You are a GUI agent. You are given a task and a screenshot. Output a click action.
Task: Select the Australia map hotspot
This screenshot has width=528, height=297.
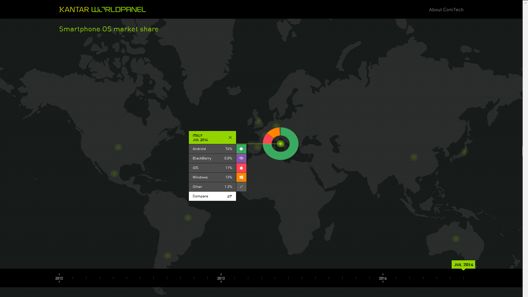coord(456,239)
